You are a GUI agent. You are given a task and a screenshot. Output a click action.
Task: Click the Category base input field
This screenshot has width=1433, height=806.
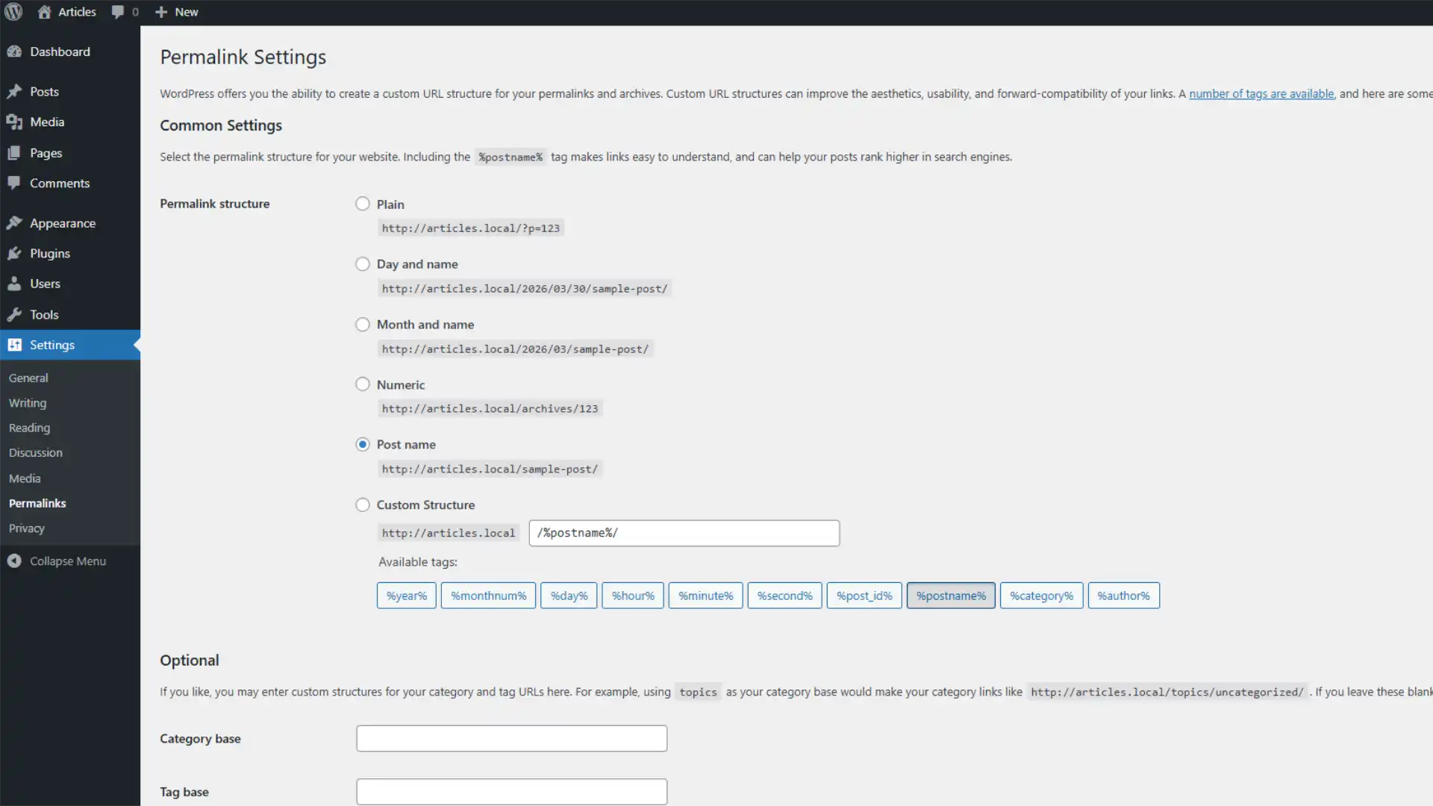tap(512, 739)
